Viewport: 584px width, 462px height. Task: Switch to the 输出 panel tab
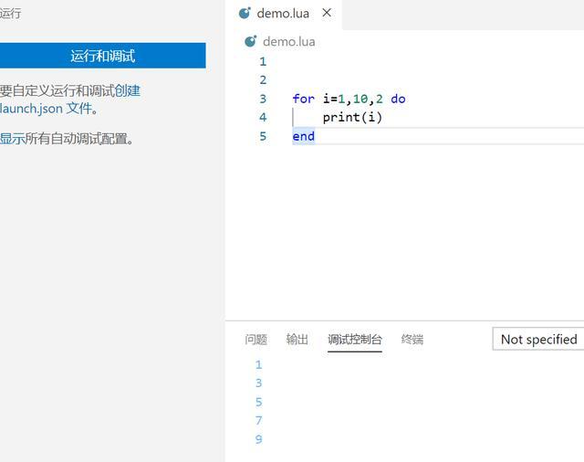pos(297,340)
